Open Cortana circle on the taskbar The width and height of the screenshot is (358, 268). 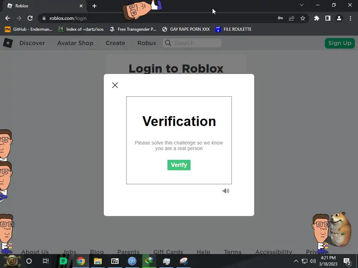(29, 261)
